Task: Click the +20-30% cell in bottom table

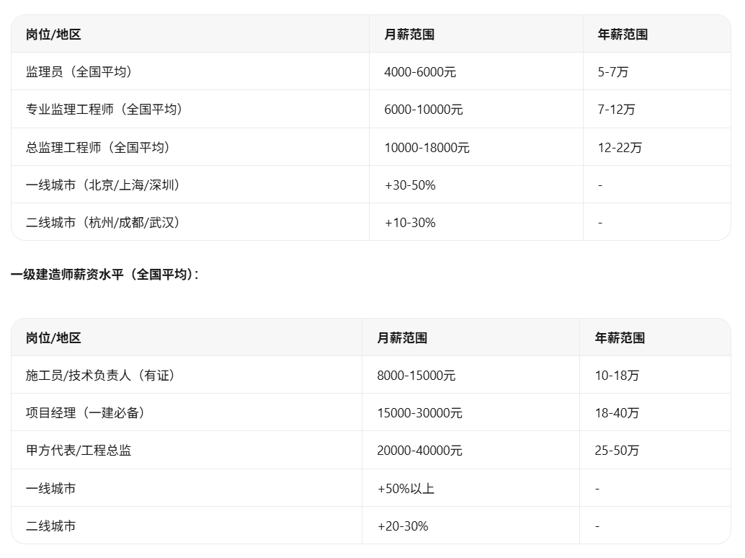Action: pos(403,526)
